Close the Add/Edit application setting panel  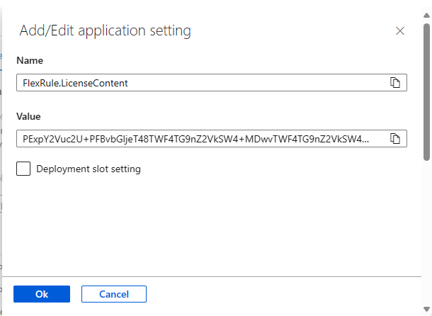(x=399, y=31)
